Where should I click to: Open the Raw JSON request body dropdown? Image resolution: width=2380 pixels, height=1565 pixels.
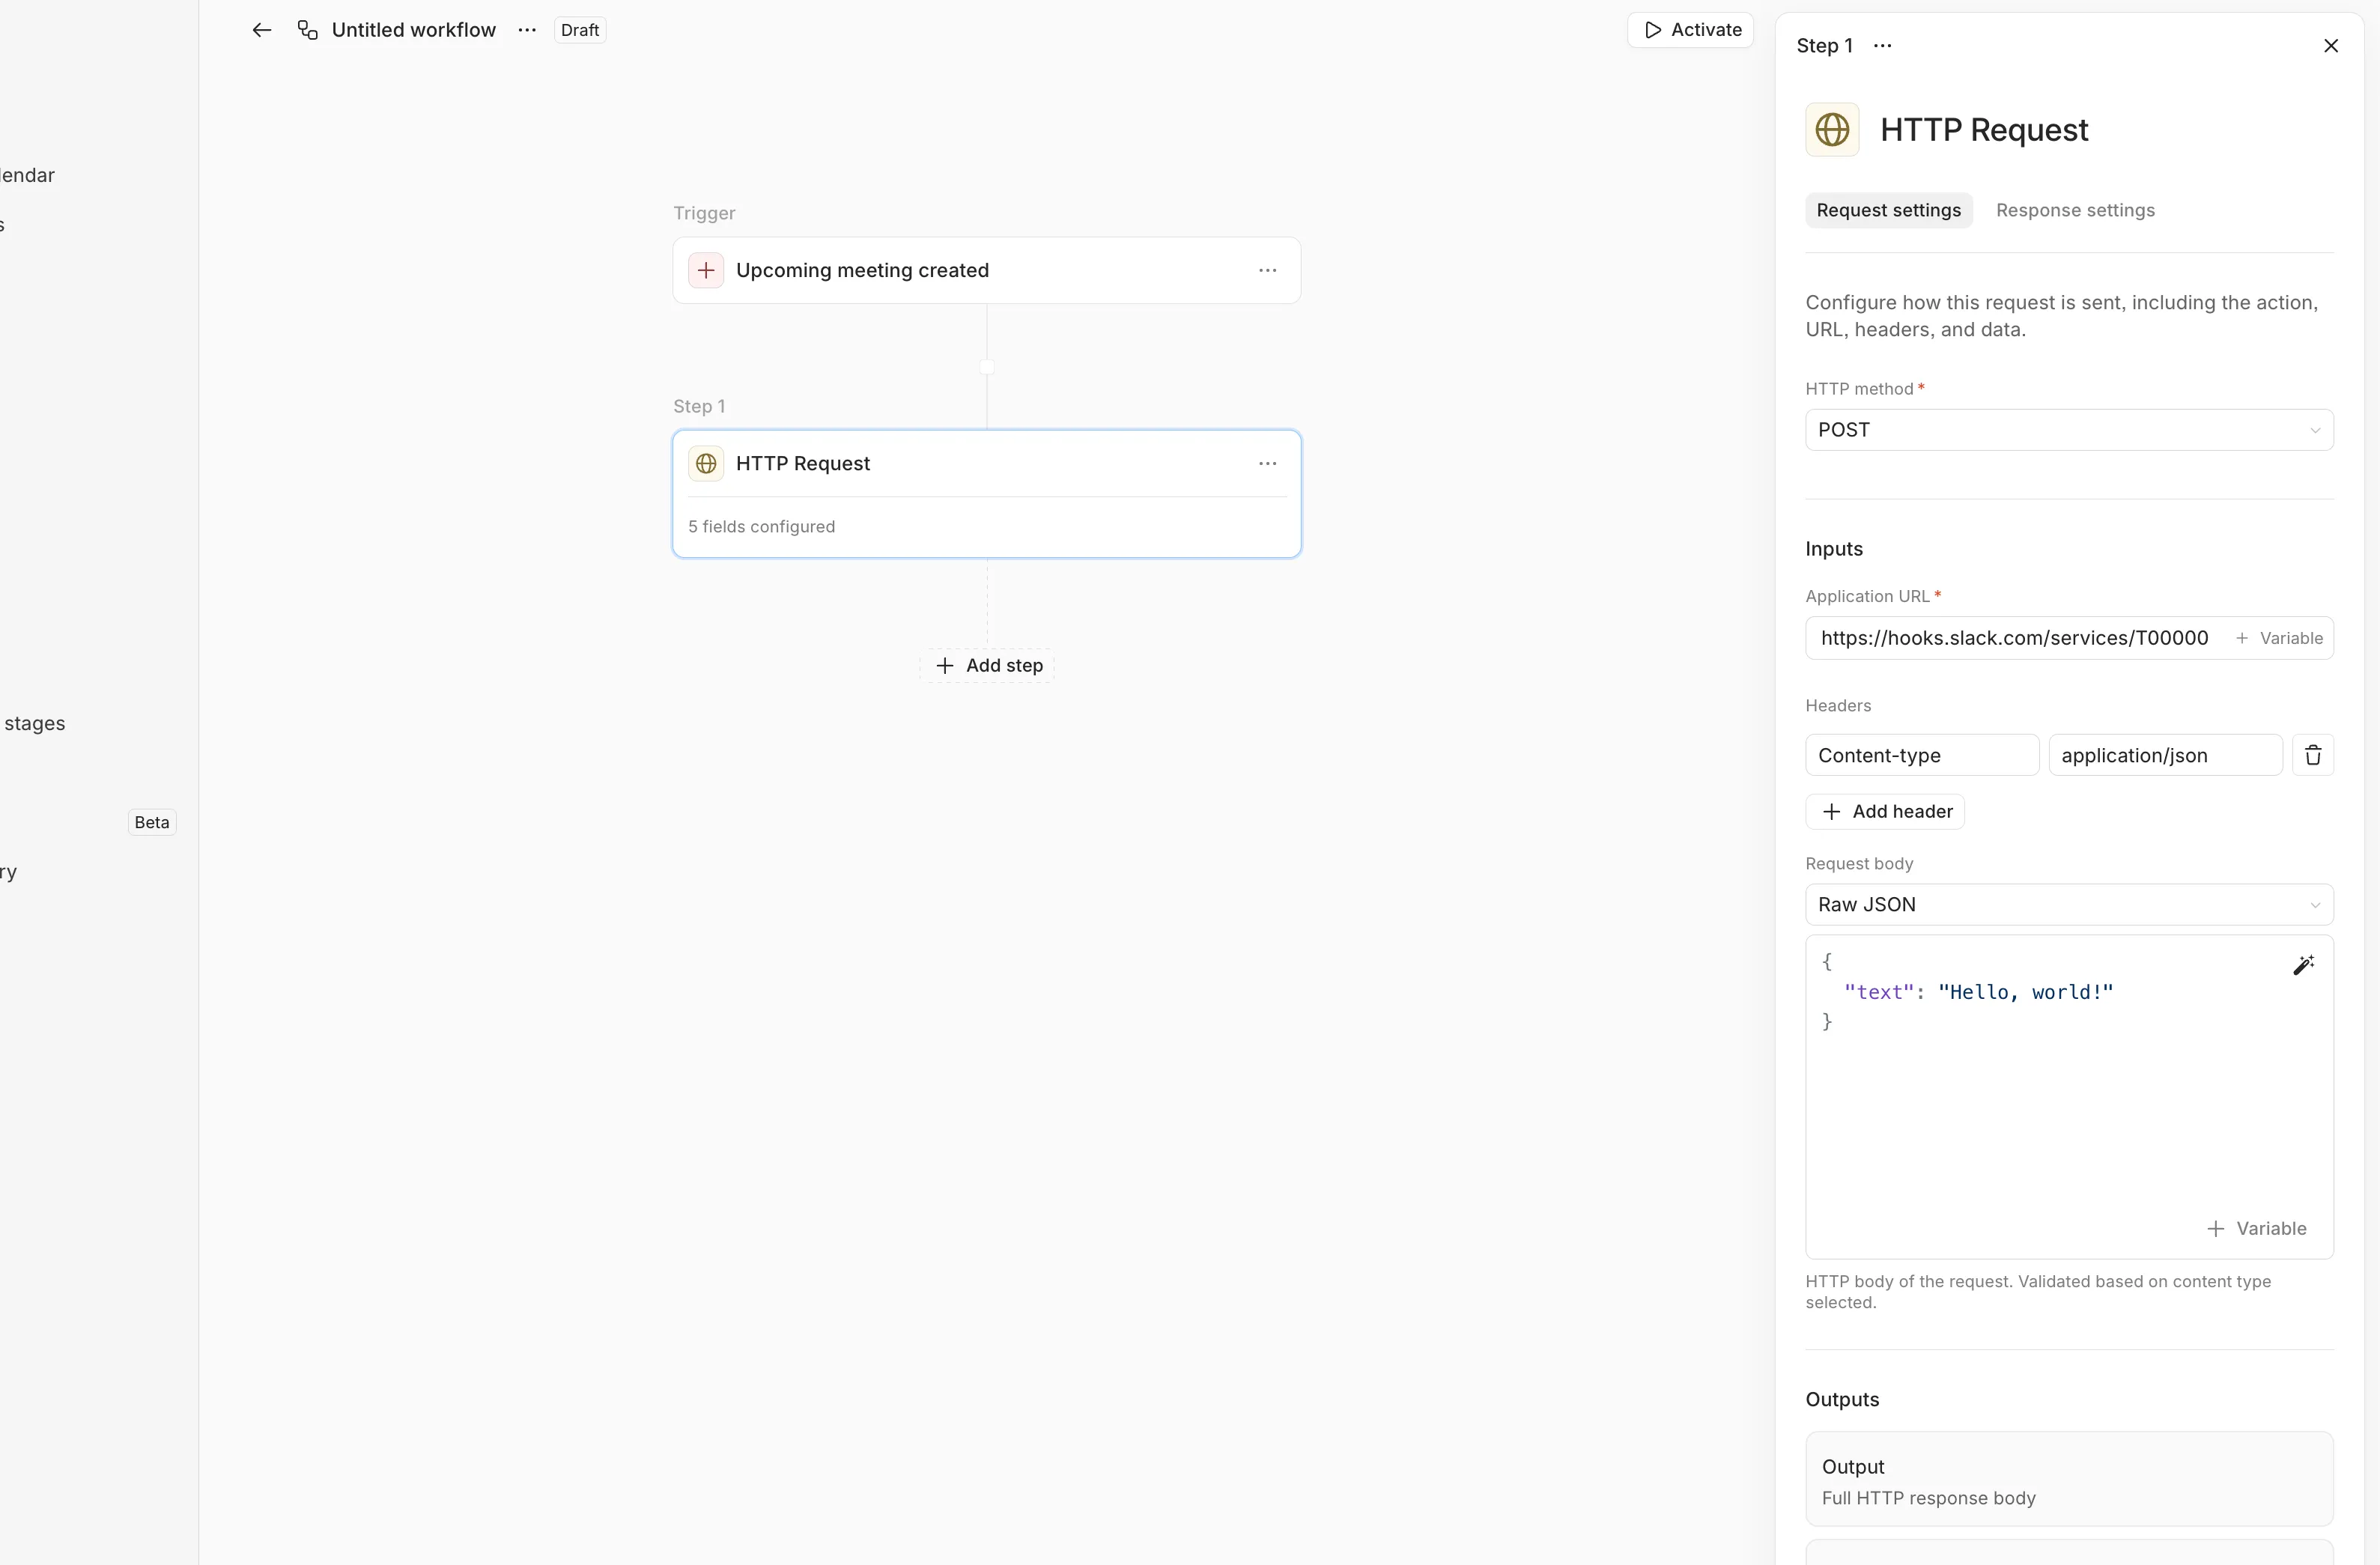coord(2068,905)
